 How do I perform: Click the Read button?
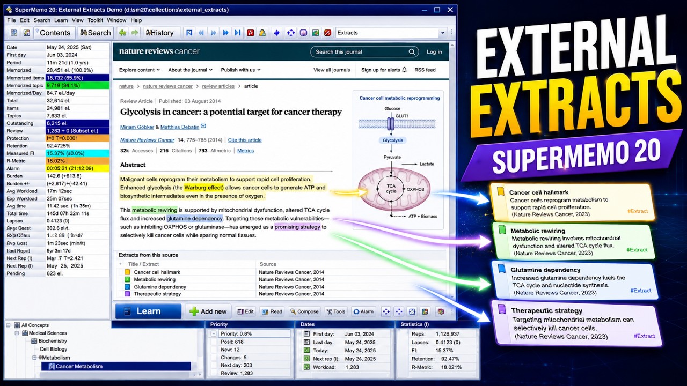click(x=272, y=311)
